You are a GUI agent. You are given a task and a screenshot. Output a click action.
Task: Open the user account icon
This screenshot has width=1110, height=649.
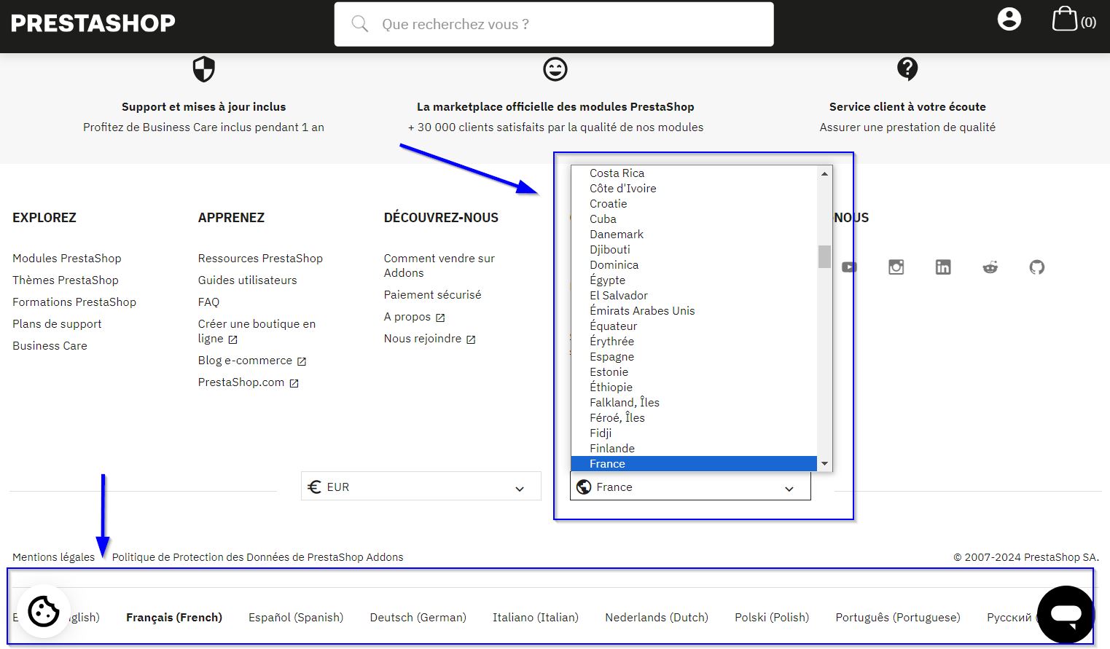point(1009,20)
